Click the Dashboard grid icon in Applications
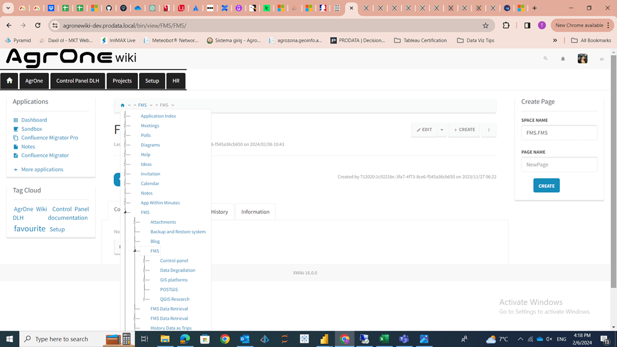 [x=14, y=119]
